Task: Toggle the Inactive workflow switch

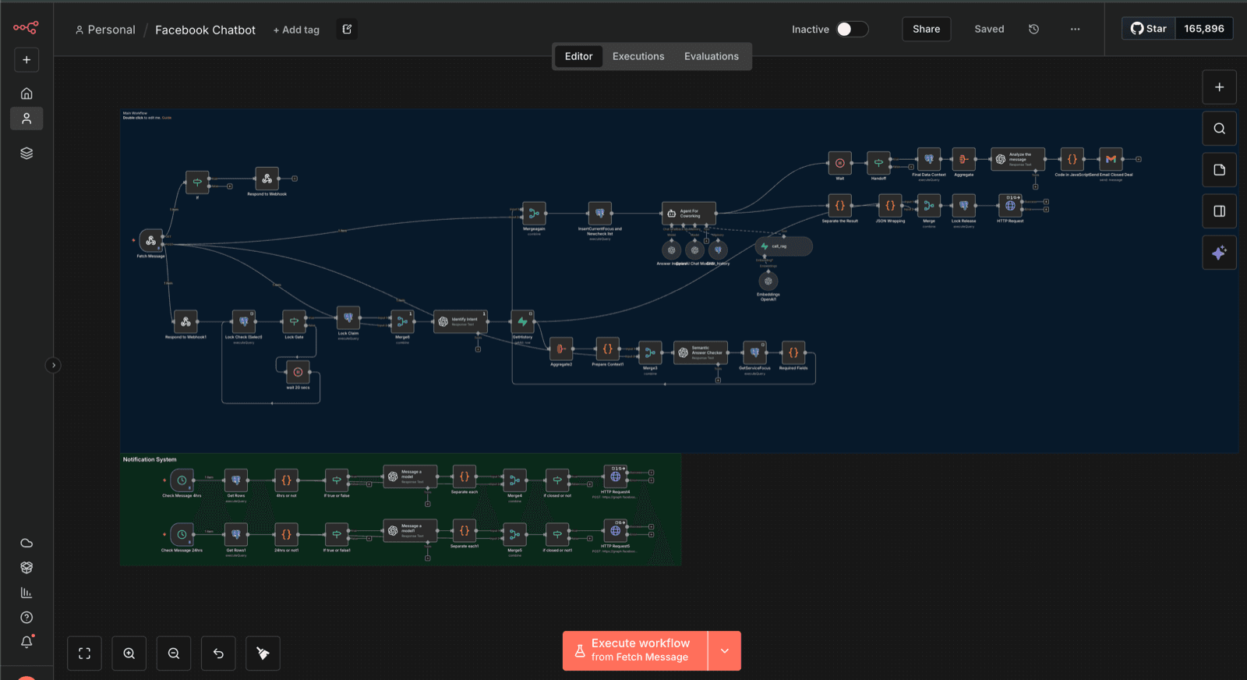Action: click(x=852, y=29)
